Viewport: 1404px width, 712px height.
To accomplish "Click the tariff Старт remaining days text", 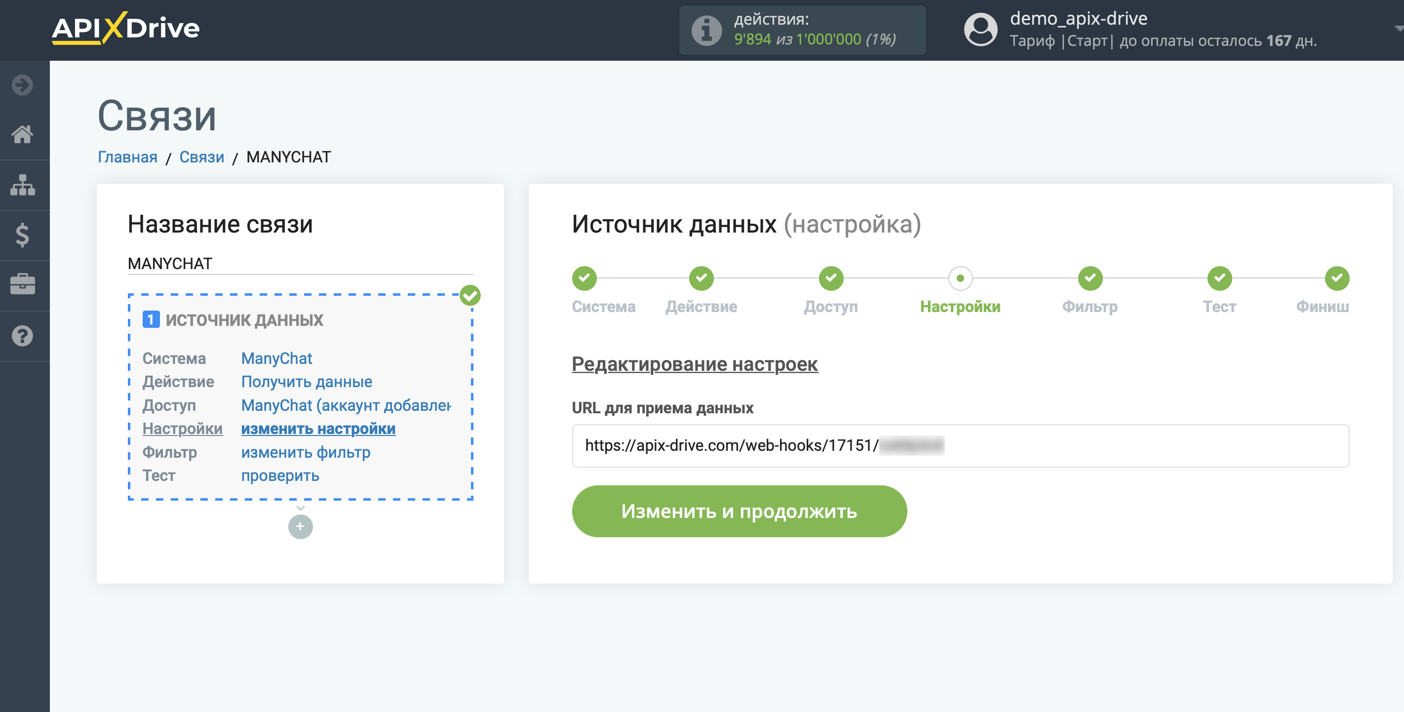I will pos(1163,41).
